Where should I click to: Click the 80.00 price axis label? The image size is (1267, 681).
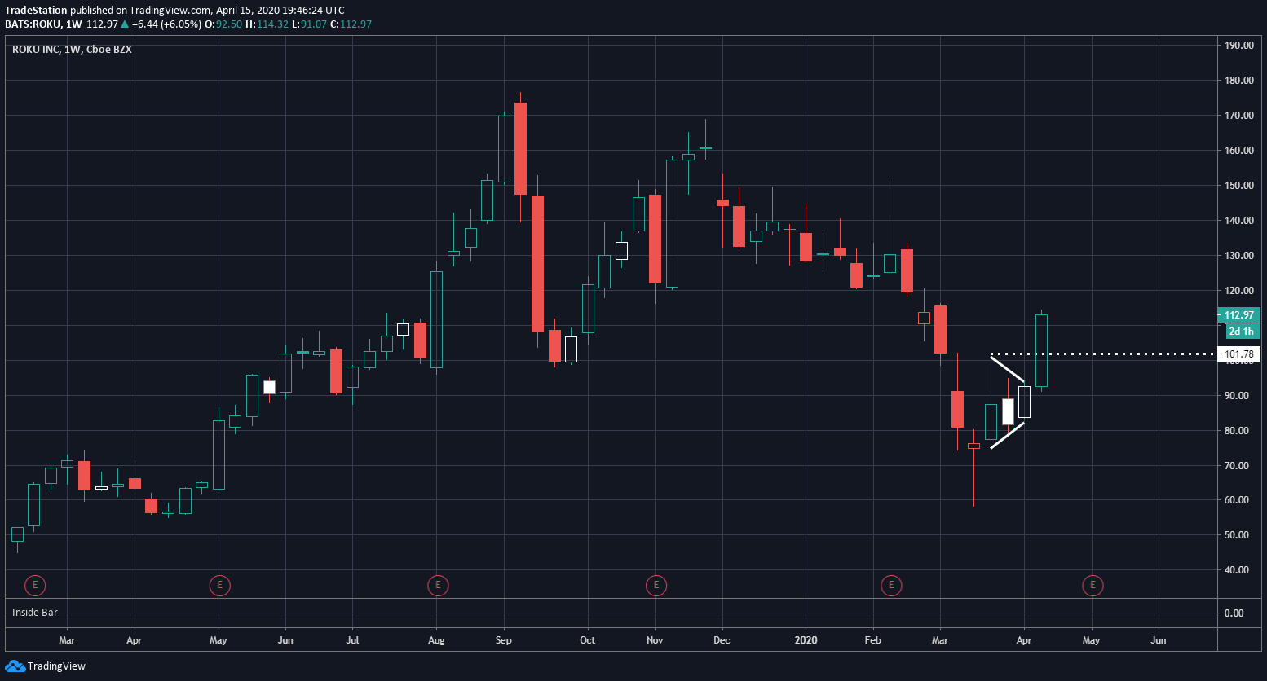1237,431
